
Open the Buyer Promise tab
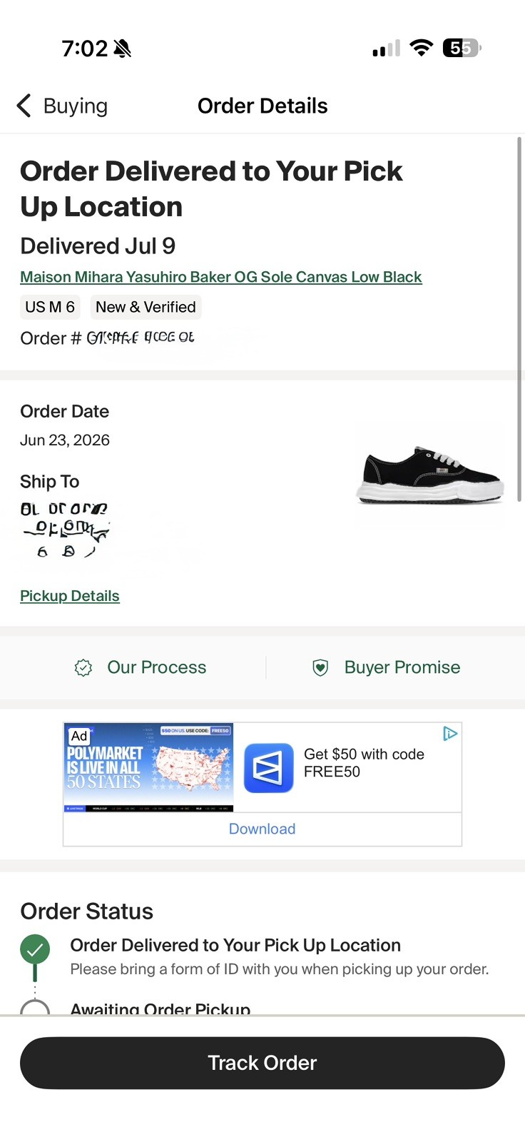pos(386,667)
